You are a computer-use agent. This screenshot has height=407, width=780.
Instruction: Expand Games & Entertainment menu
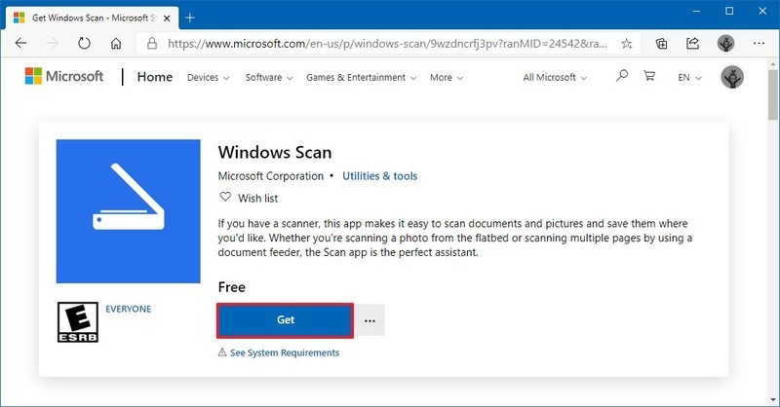tap(361, 78)
